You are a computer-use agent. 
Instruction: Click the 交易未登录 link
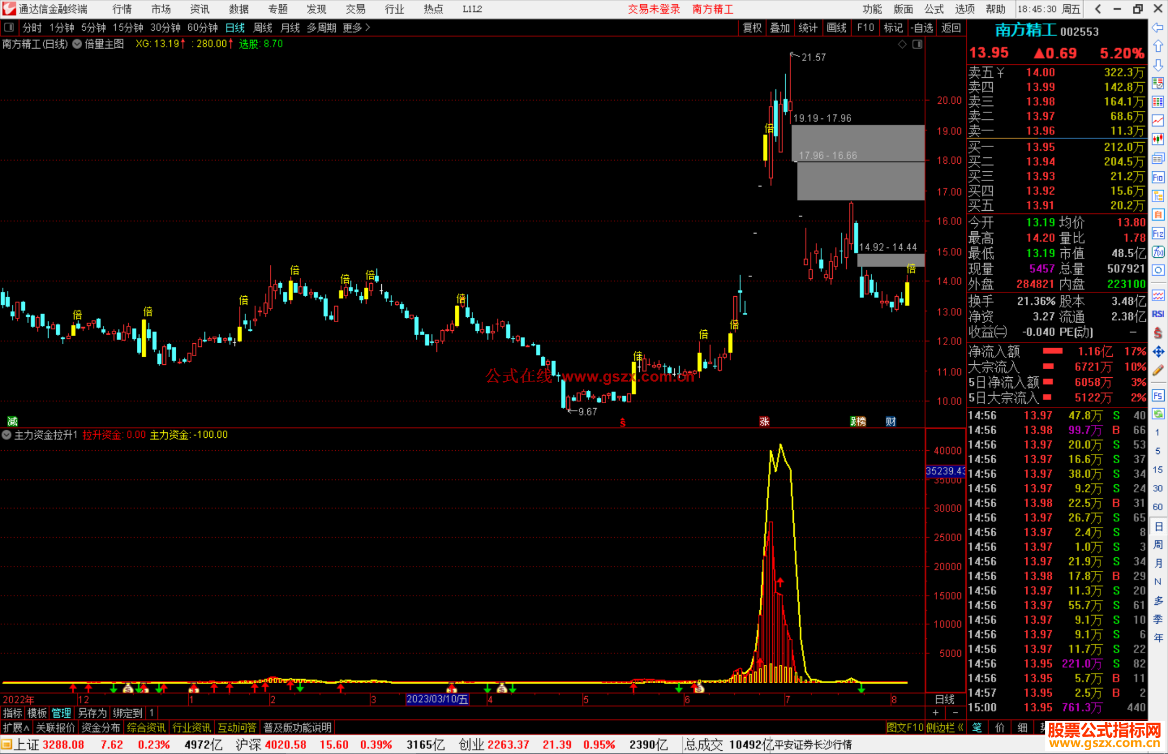pyautogui.click(x=654, y=9)
